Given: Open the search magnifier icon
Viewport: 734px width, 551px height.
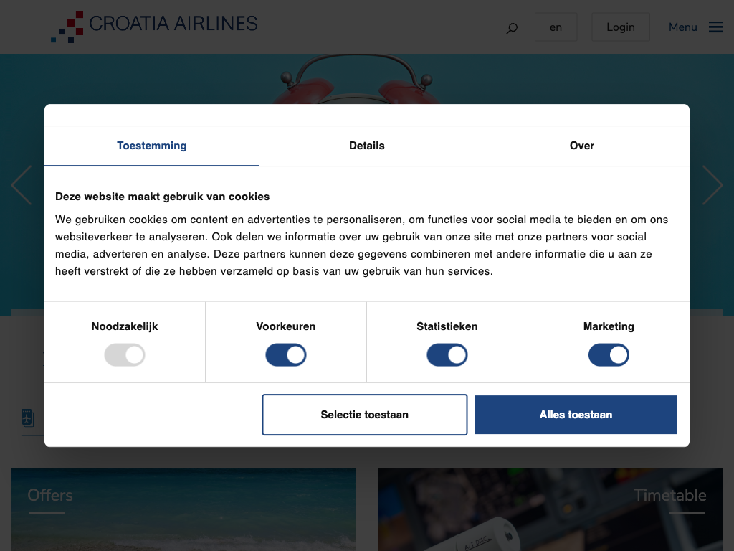Looking at the screenshot, I should pos(512,29).
